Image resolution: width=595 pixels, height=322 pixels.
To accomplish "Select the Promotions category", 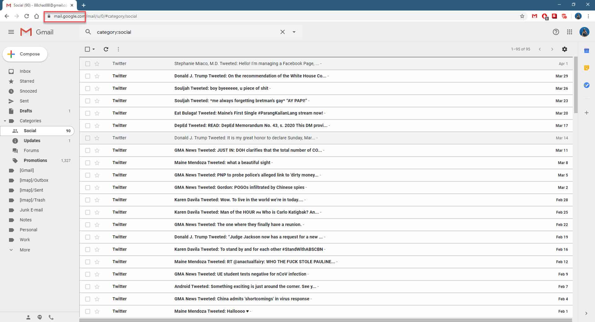I will 35,160.
